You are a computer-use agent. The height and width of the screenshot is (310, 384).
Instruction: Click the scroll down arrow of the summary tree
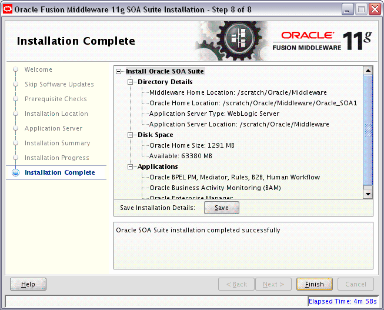(x=368, y=194)
